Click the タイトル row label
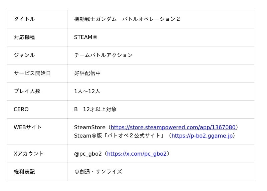The image size is (267, 191). point(24,19)
